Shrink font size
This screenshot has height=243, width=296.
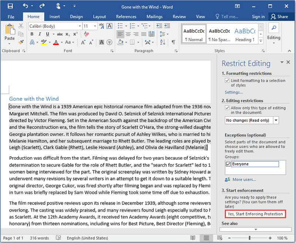(91, 42)
